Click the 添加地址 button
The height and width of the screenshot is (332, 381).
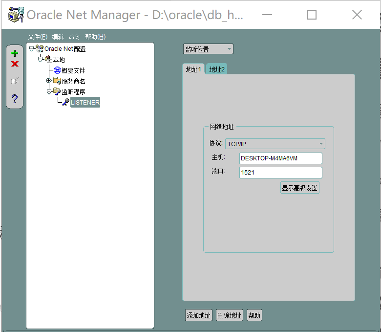point(198,315)
